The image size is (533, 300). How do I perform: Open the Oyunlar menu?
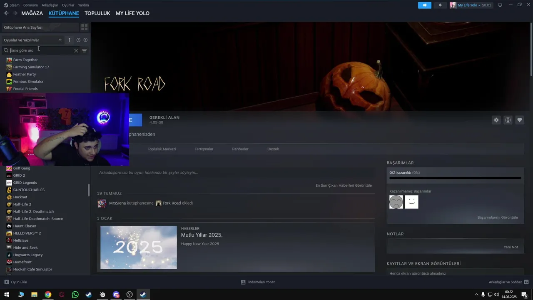pyautogui.click(x=68, y=5)
